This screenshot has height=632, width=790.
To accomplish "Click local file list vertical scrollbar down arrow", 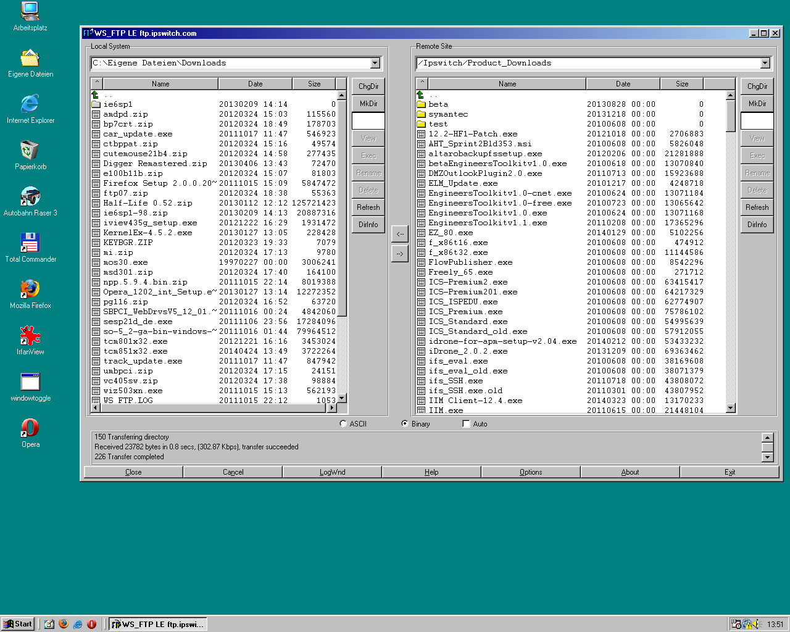I will (x=343, y=397).
